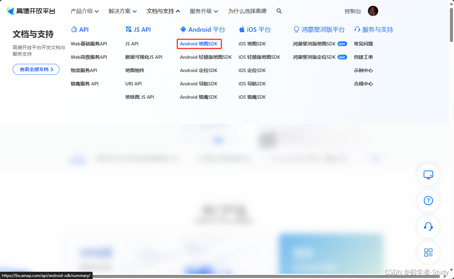Open iOS 轻量版地图SDK link

click(x=259, y=57)
